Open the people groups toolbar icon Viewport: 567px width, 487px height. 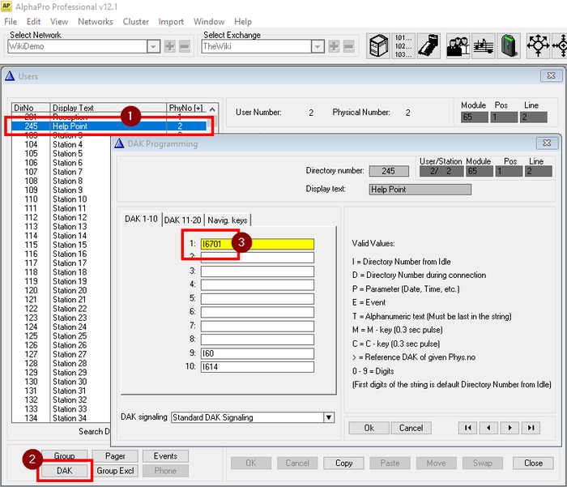(458, 45)
